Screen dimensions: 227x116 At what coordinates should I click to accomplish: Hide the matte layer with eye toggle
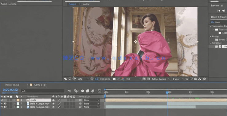(2, 100)
